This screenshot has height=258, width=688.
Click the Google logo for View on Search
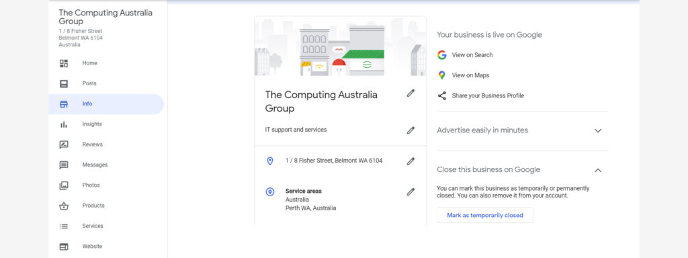(x=442, y=55)
